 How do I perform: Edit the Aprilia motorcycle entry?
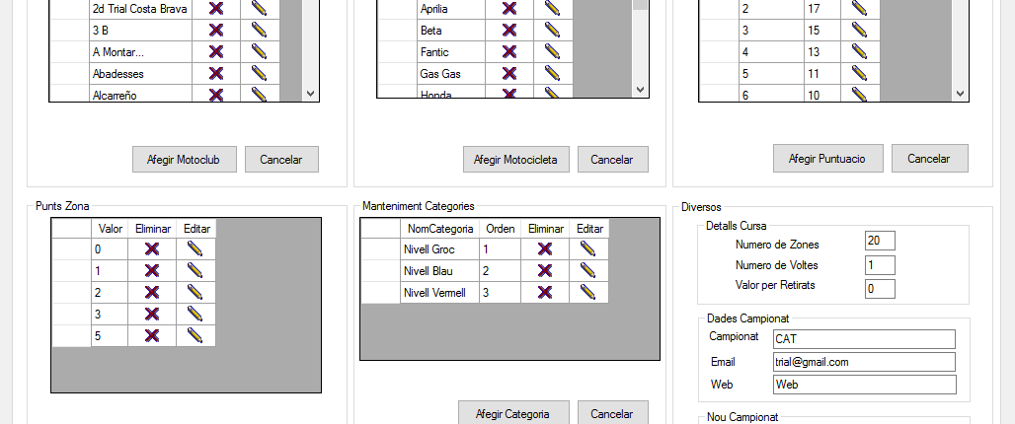pyautogui.click(x=553, y=9)
